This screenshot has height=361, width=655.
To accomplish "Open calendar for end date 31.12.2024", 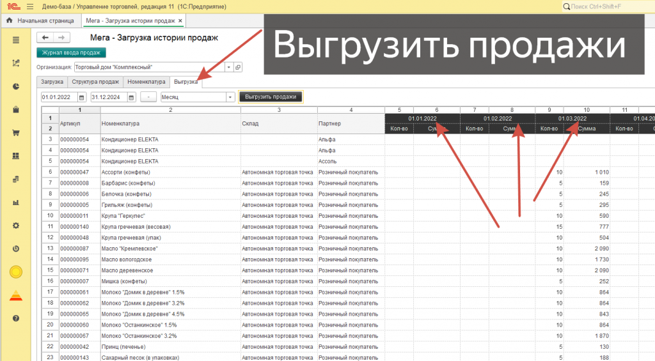I will coord(131,97).
